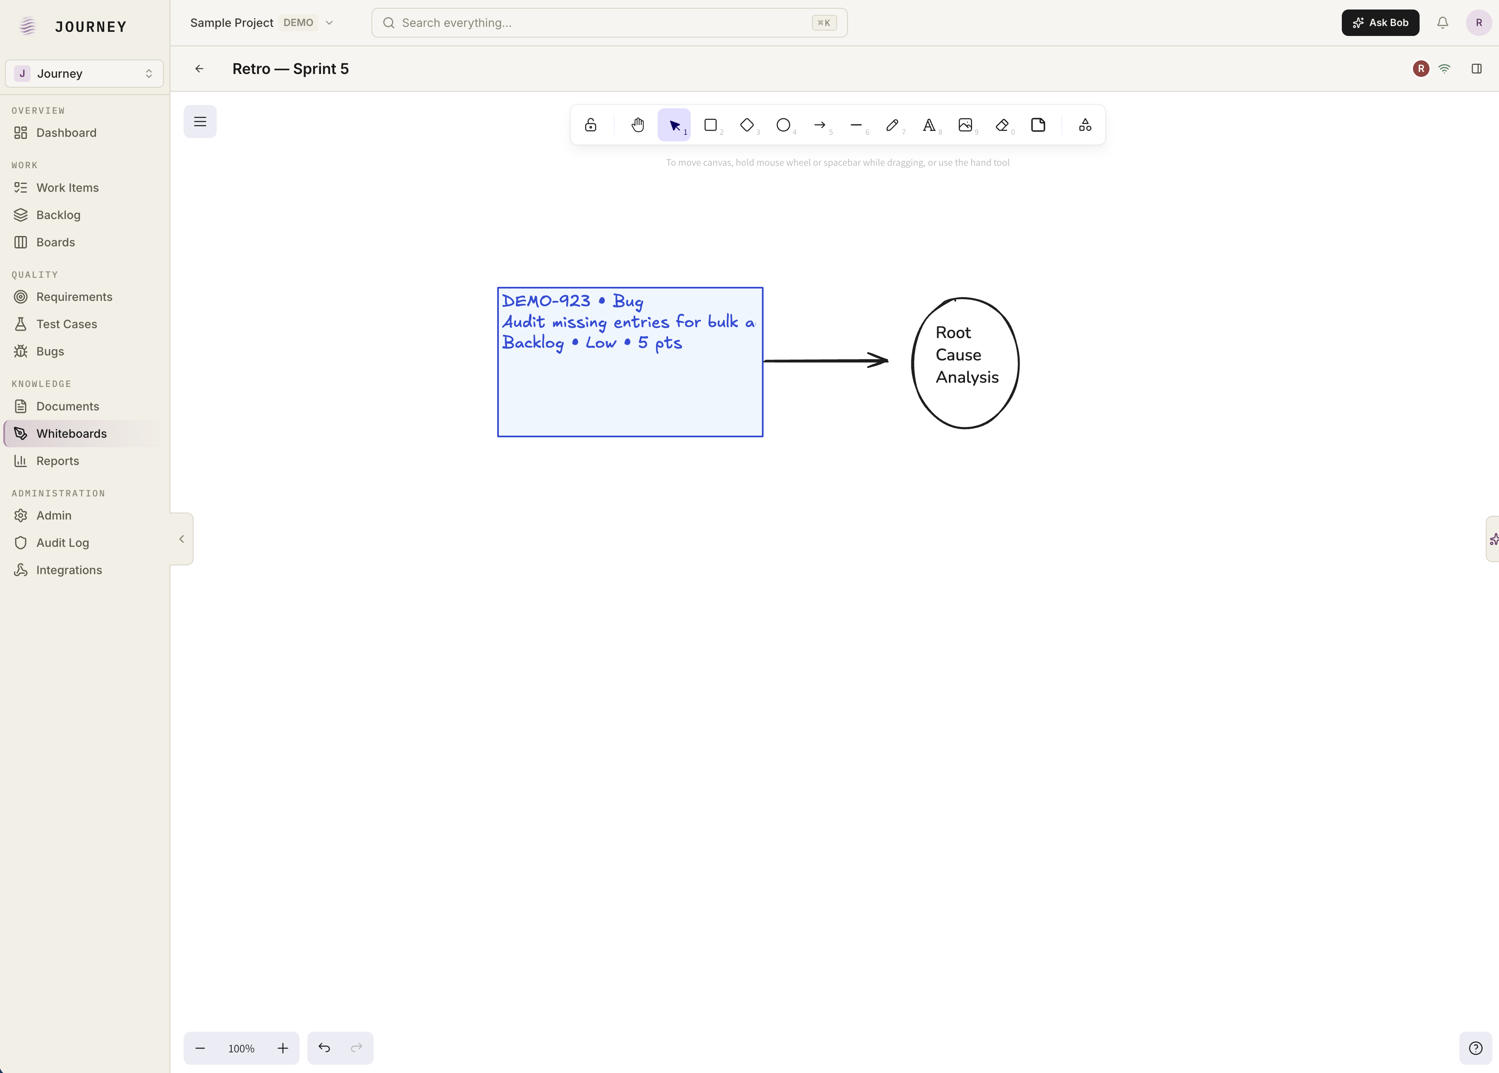Screen dimensions: 1499x1073
Task: Select the Eraser tool
Action: pos(1002,125)
